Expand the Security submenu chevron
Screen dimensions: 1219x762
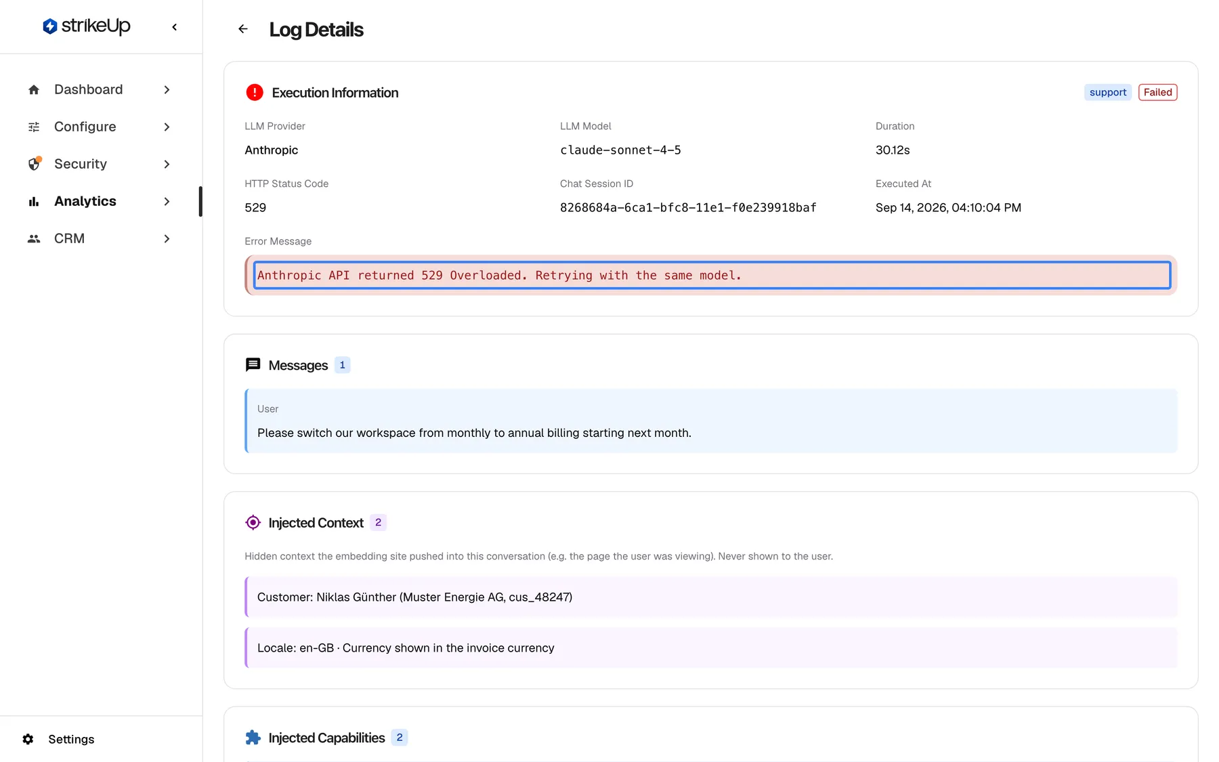[x=167, y=164]
